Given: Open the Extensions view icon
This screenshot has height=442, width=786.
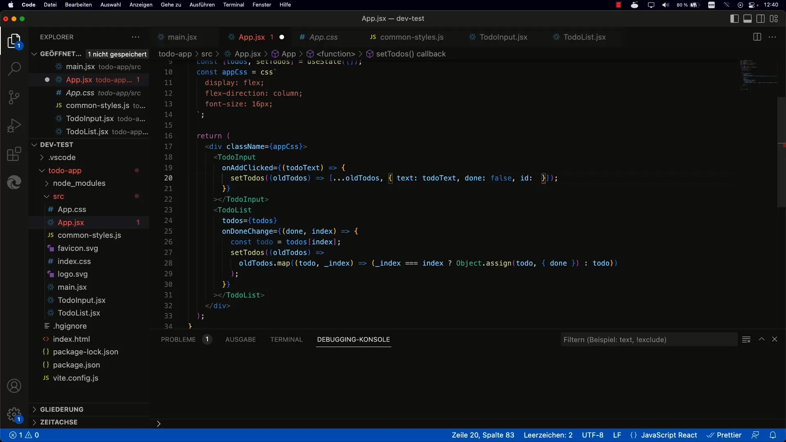Looking at the screenshot, I should tap(14, 154).
